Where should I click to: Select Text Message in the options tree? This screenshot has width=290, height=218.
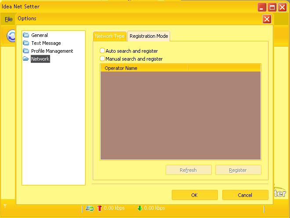46,43
